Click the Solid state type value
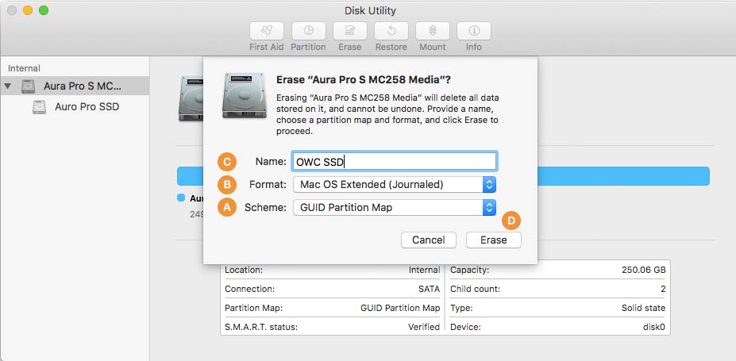Image resolution: width=736 pixels, height=361 pixels. (644, 308)
